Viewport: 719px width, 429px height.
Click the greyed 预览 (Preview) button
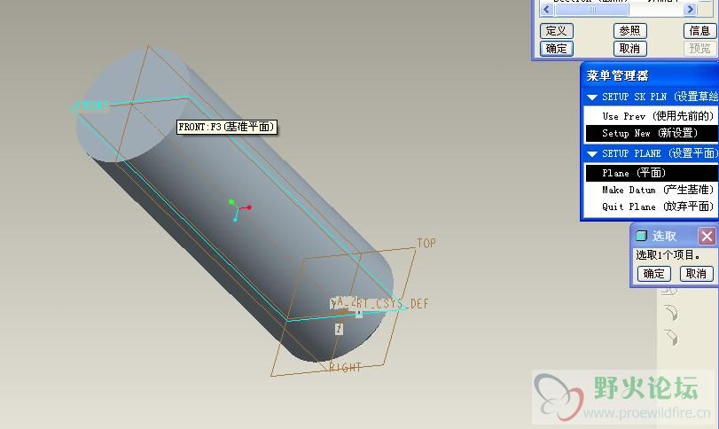point(699,48)
